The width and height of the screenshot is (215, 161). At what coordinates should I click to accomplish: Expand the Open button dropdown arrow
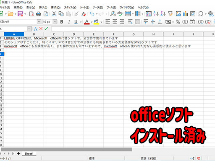coord(16,14)
